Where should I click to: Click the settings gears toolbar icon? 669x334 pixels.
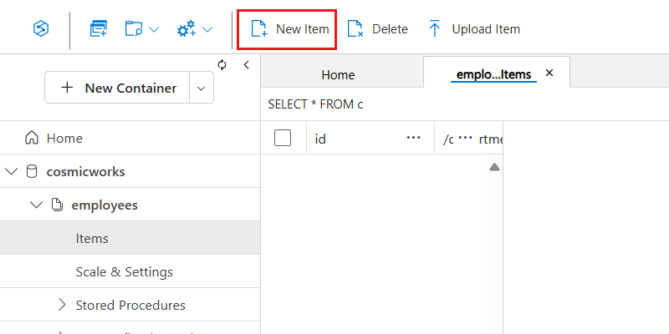tap(186, 29)
